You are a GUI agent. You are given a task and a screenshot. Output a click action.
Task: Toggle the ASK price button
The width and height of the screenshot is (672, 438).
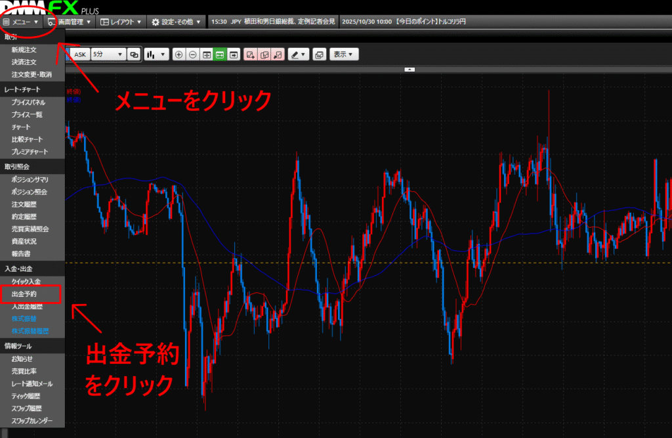80,55
